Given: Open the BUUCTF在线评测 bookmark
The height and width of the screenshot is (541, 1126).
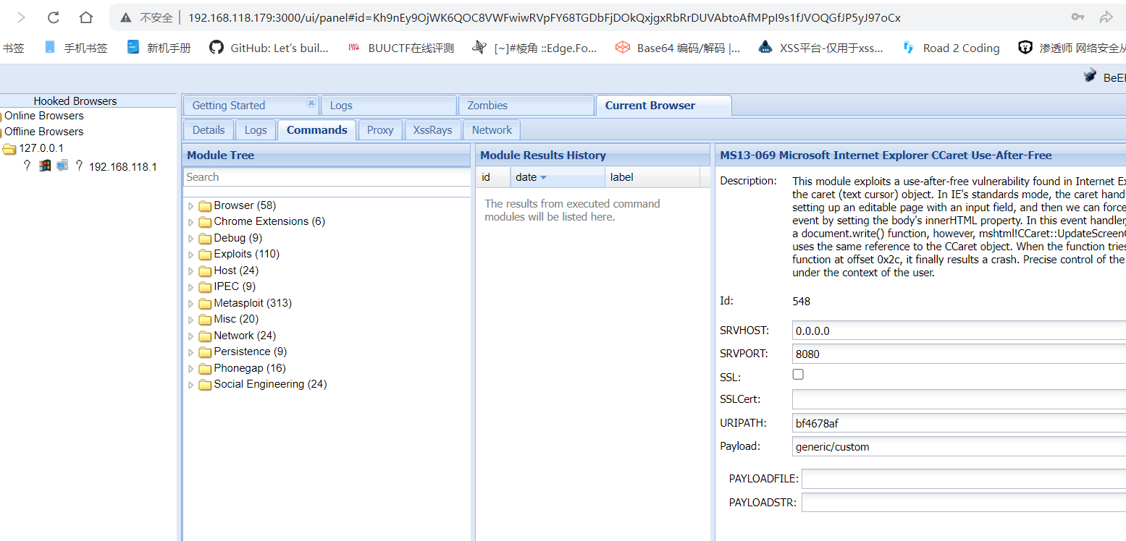Looking at the screenshot, I should [400, 48].
